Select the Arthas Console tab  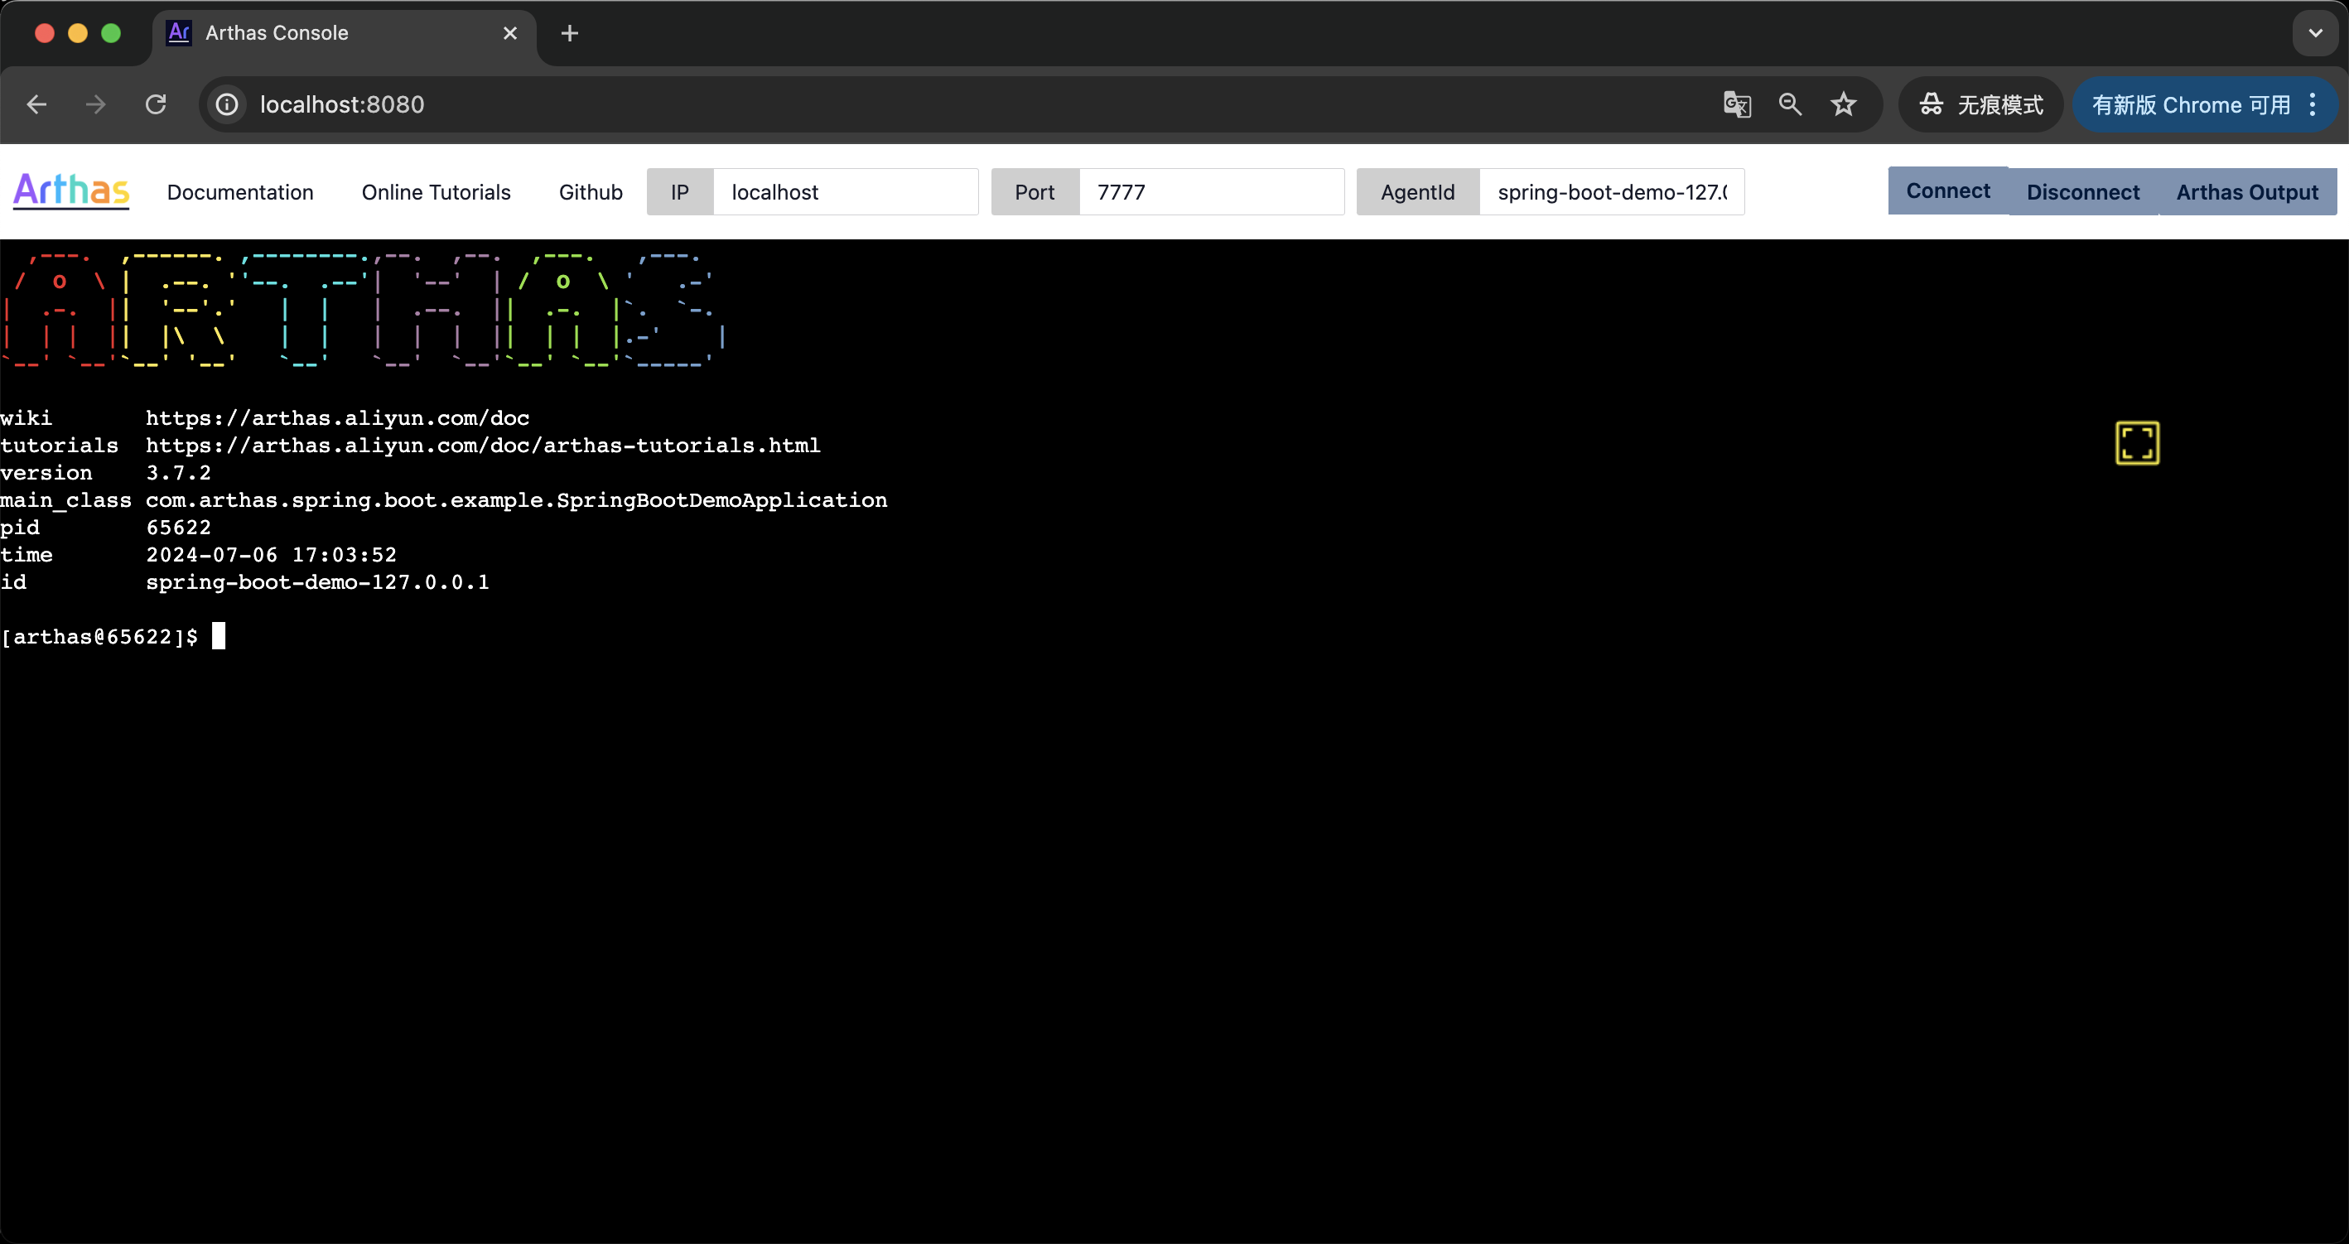click(x=345, y=34)
